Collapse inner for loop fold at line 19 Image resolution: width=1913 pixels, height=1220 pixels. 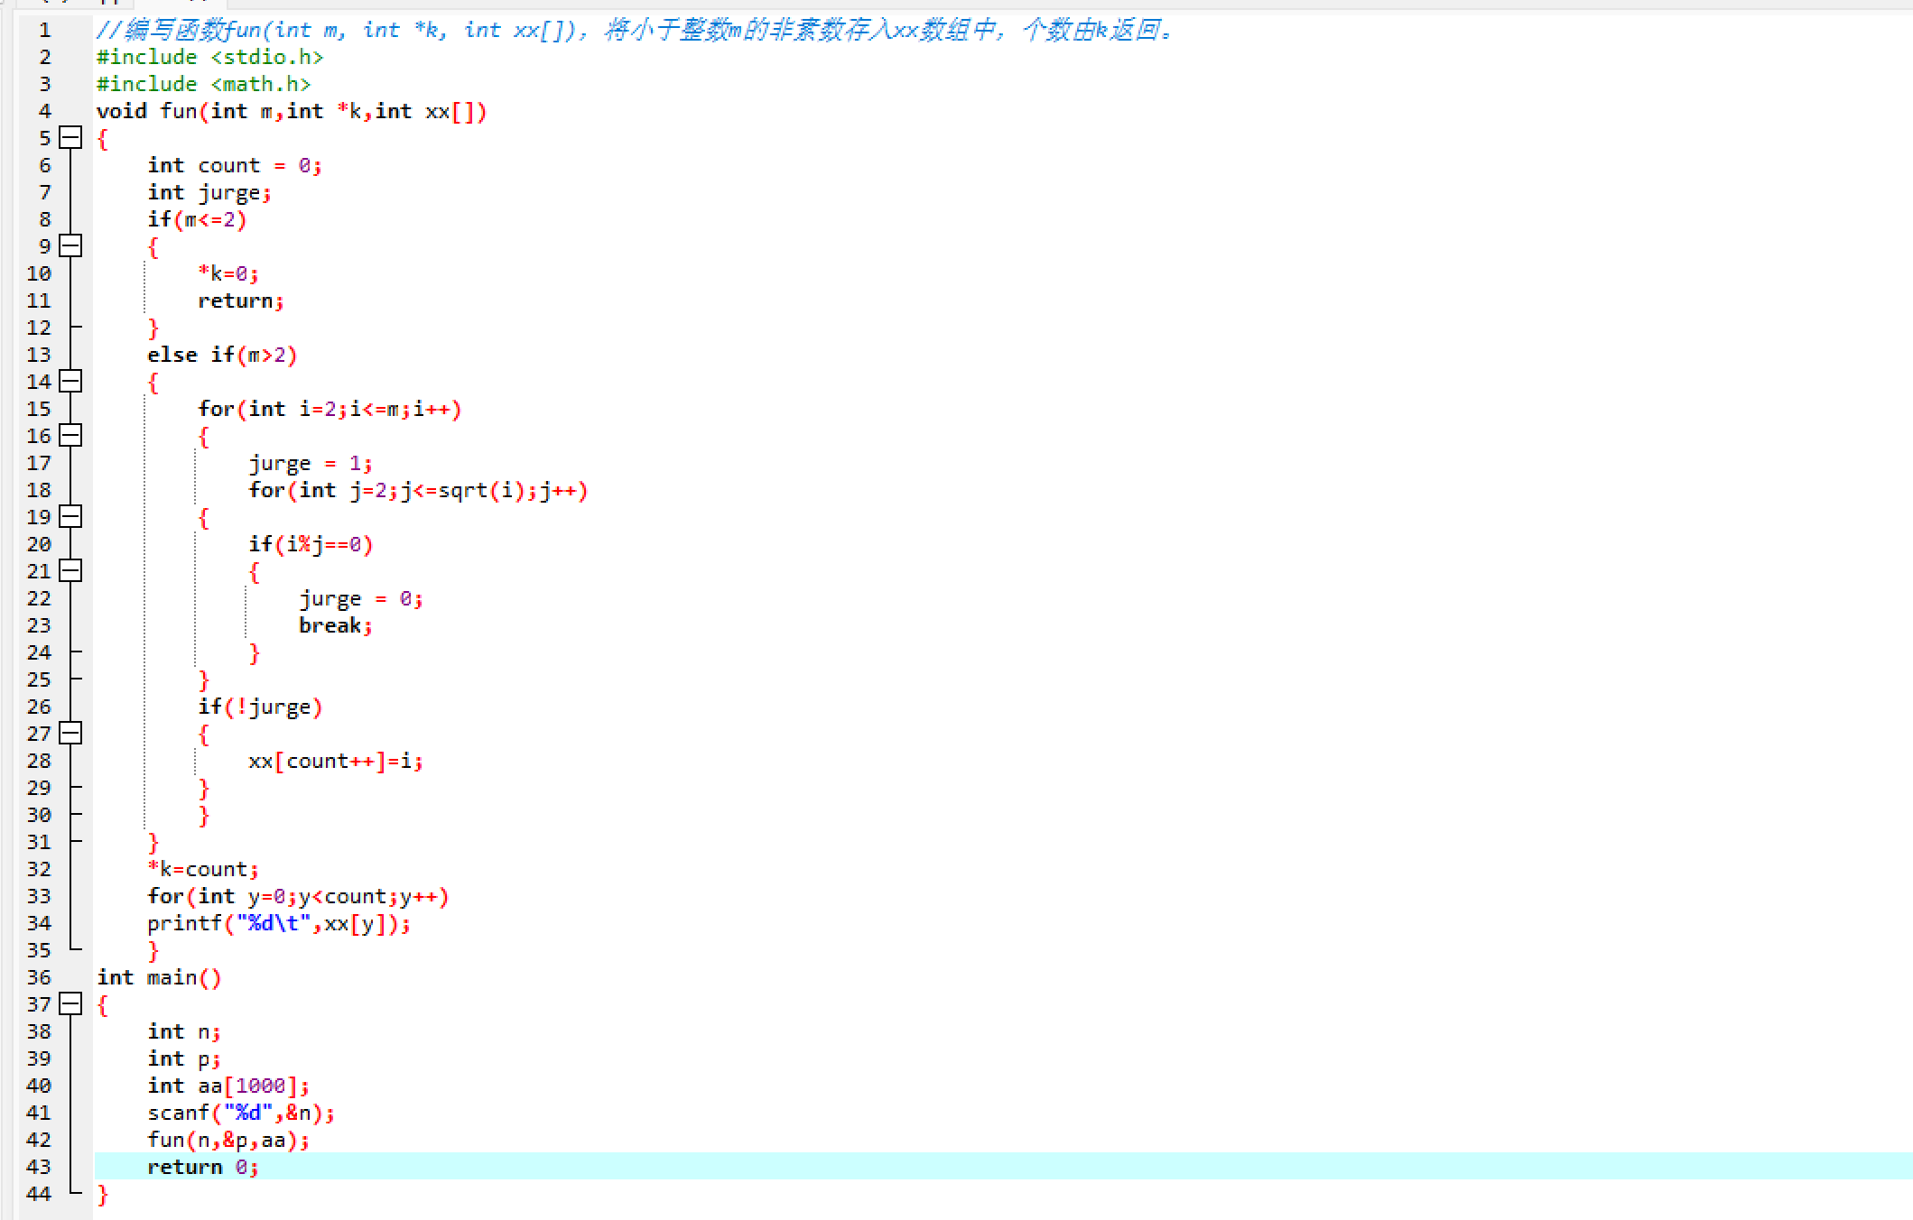click(x=70, y=516)
